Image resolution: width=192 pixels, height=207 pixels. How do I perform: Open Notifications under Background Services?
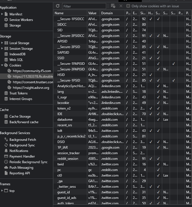19,151
